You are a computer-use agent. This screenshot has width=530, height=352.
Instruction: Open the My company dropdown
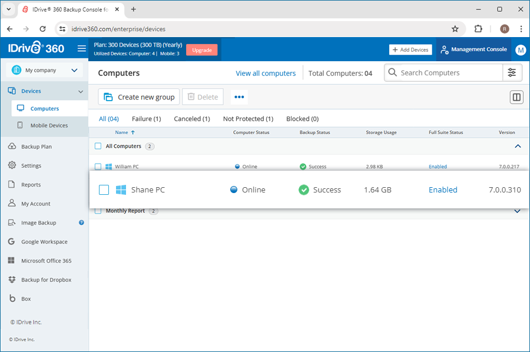pyautogui.click(x=45, y=70)
